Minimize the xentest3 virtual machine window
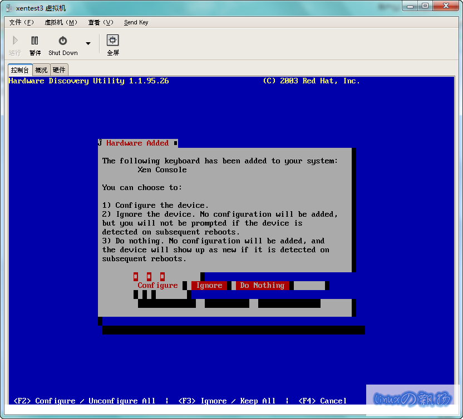Viewport: 463px width, 419px height. pos(410,6)
